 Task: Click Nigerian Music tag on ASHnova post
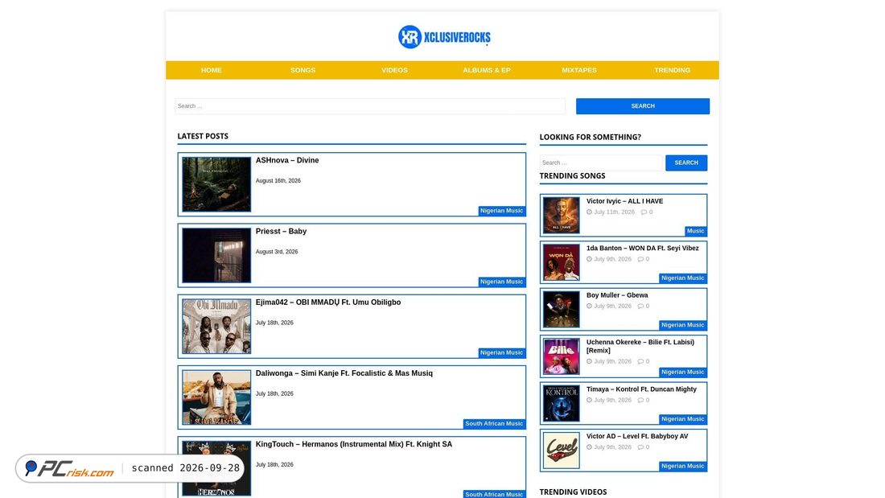[501, 211]
